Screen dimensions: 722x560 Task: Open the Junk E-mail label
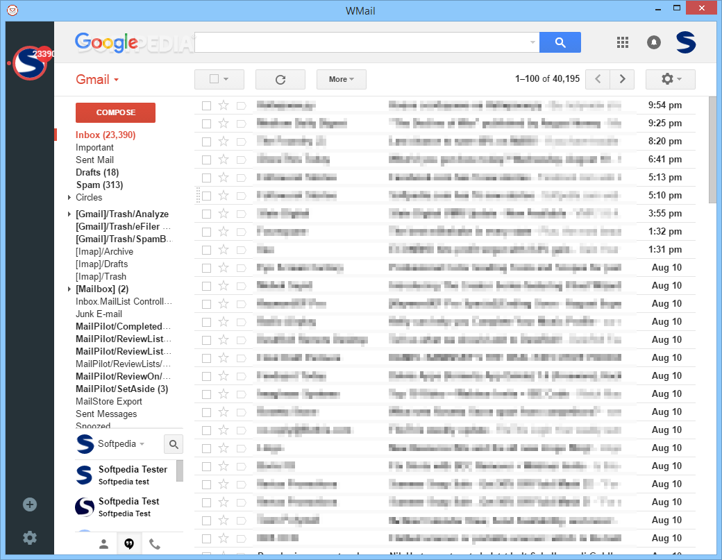pos(99,314)
